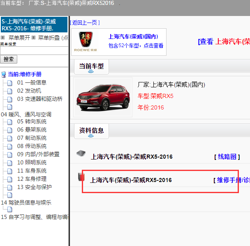Select the 资料信息 tab header

point(91,131)
